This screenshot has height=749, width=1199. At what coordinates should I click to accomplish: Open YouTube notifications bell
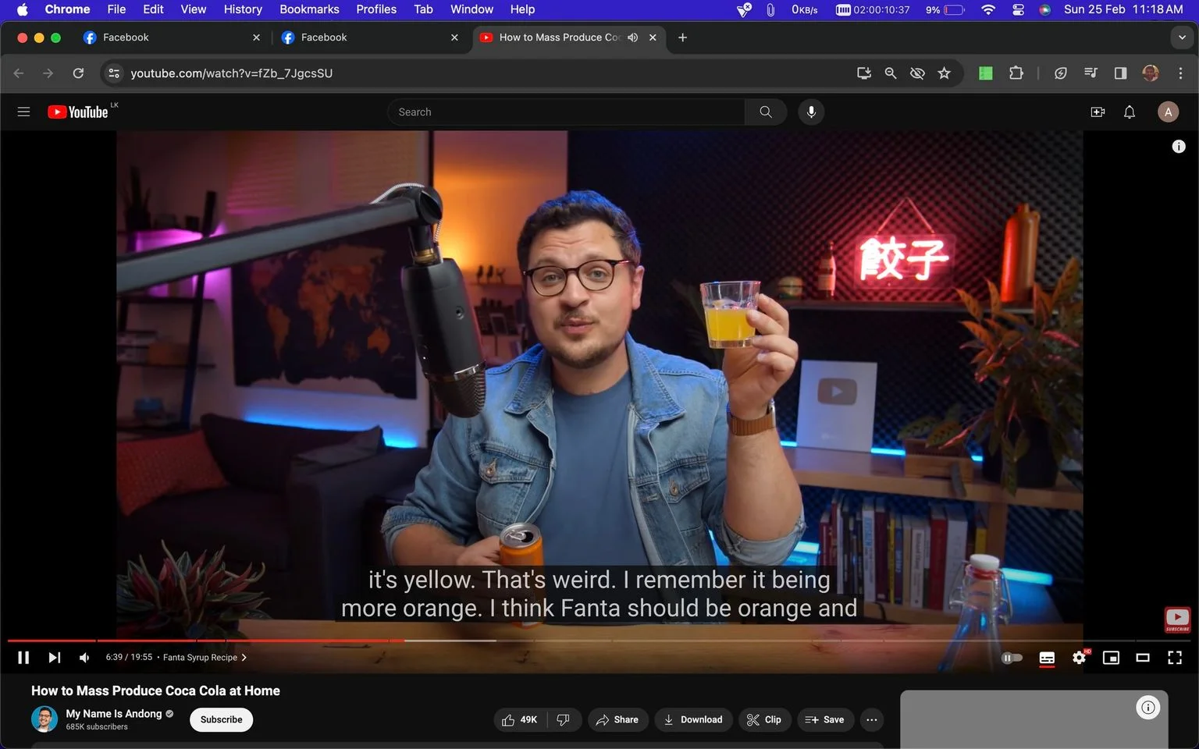pyautogui.click(x=1130, y=112)
